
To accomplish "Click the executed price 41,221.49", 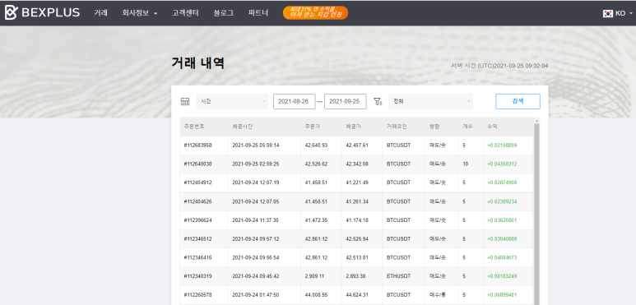I will [x=357, y=183].
